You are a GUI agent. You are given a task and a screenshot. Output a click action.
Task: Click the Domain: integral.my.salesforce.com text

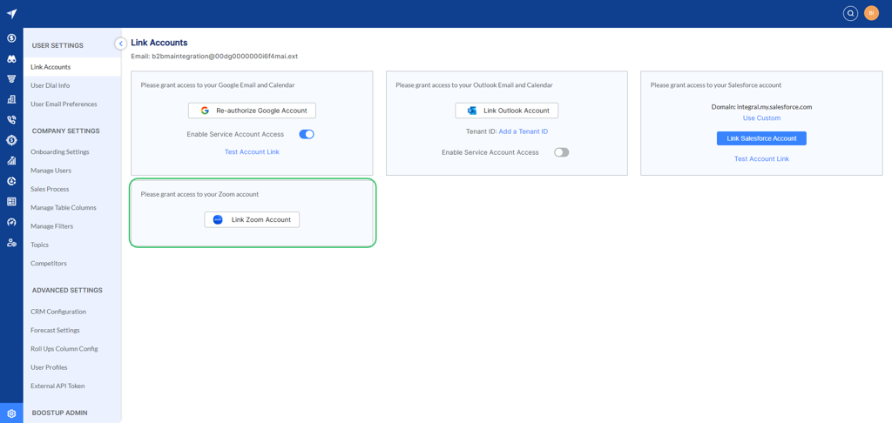tap(761, 106)
